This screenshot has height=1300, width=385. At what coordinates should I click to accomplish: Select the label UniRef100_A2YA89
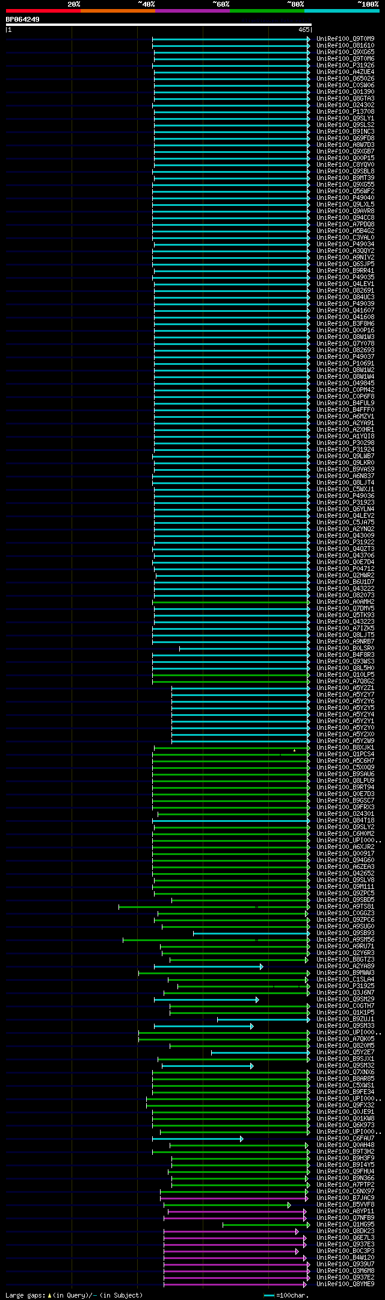tap(345, 966)
